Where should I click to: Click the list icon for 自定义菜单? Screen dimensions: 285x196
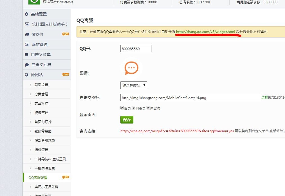27,55
